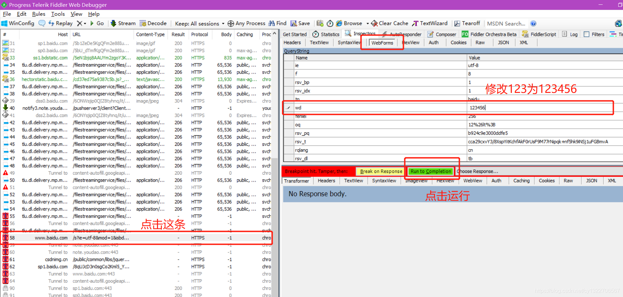This screenshot has width=623, height=297.
Task: Open the TextWizard tool
Action: 430,23
